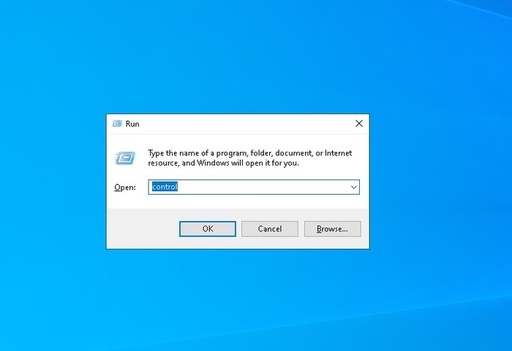The height and width of the screenshot is (351, 512).
Task: Click the text 'Type the name of a program'
Action: (x=198, y=153)
